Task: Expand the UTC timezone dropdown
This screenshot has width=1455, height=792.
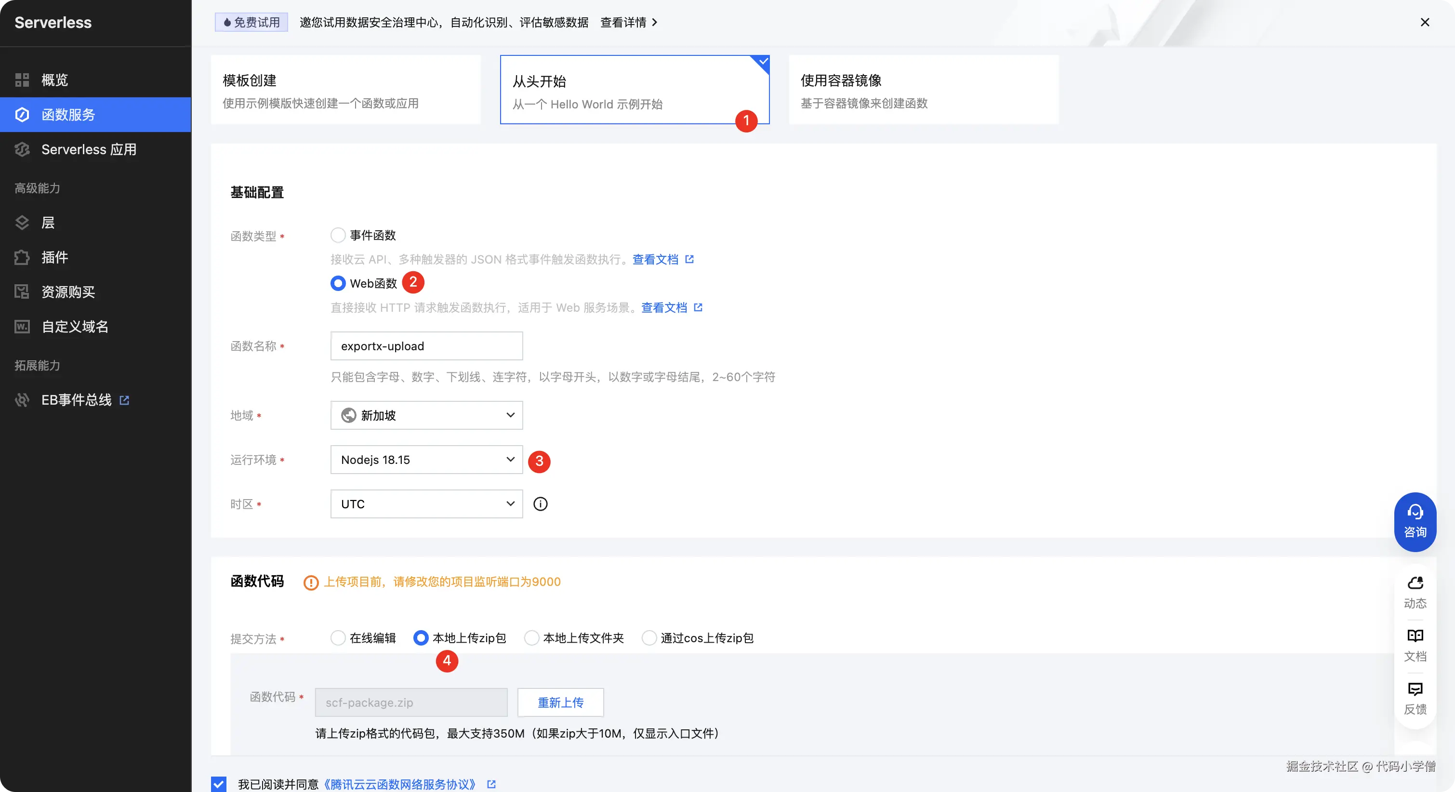Action: (426, 504)
